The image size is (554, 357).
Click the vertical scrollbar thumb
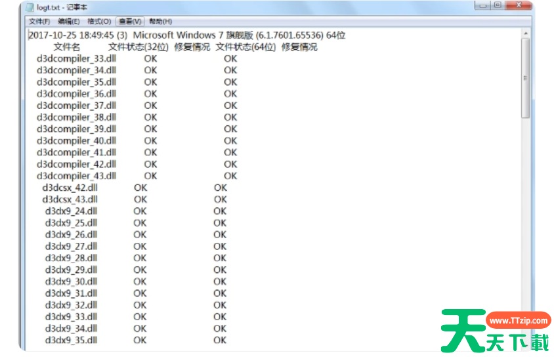pos(525,77)
